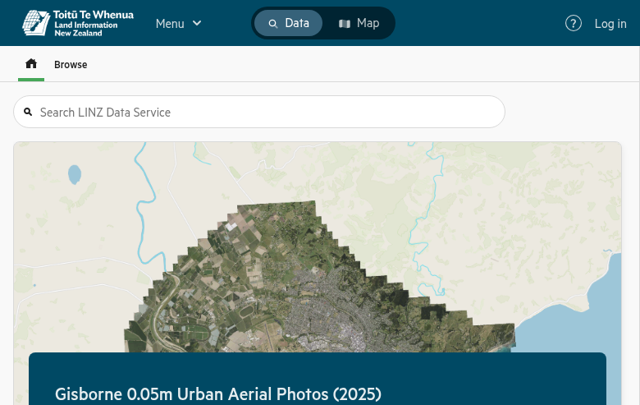Image resolution: width=640 pixels, height=405 pixels.
Task: Open the Menu dropdown
Action: [x=170, y=23]
